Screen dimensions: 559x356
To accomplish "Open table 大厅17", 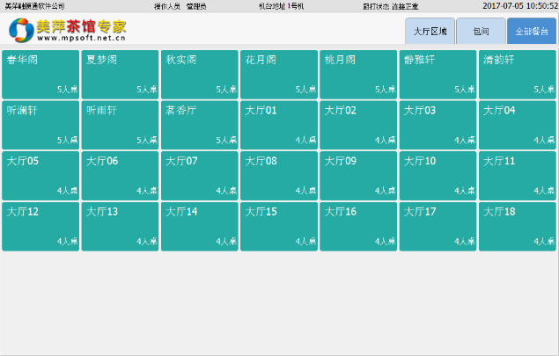I will tap(438, 227).
